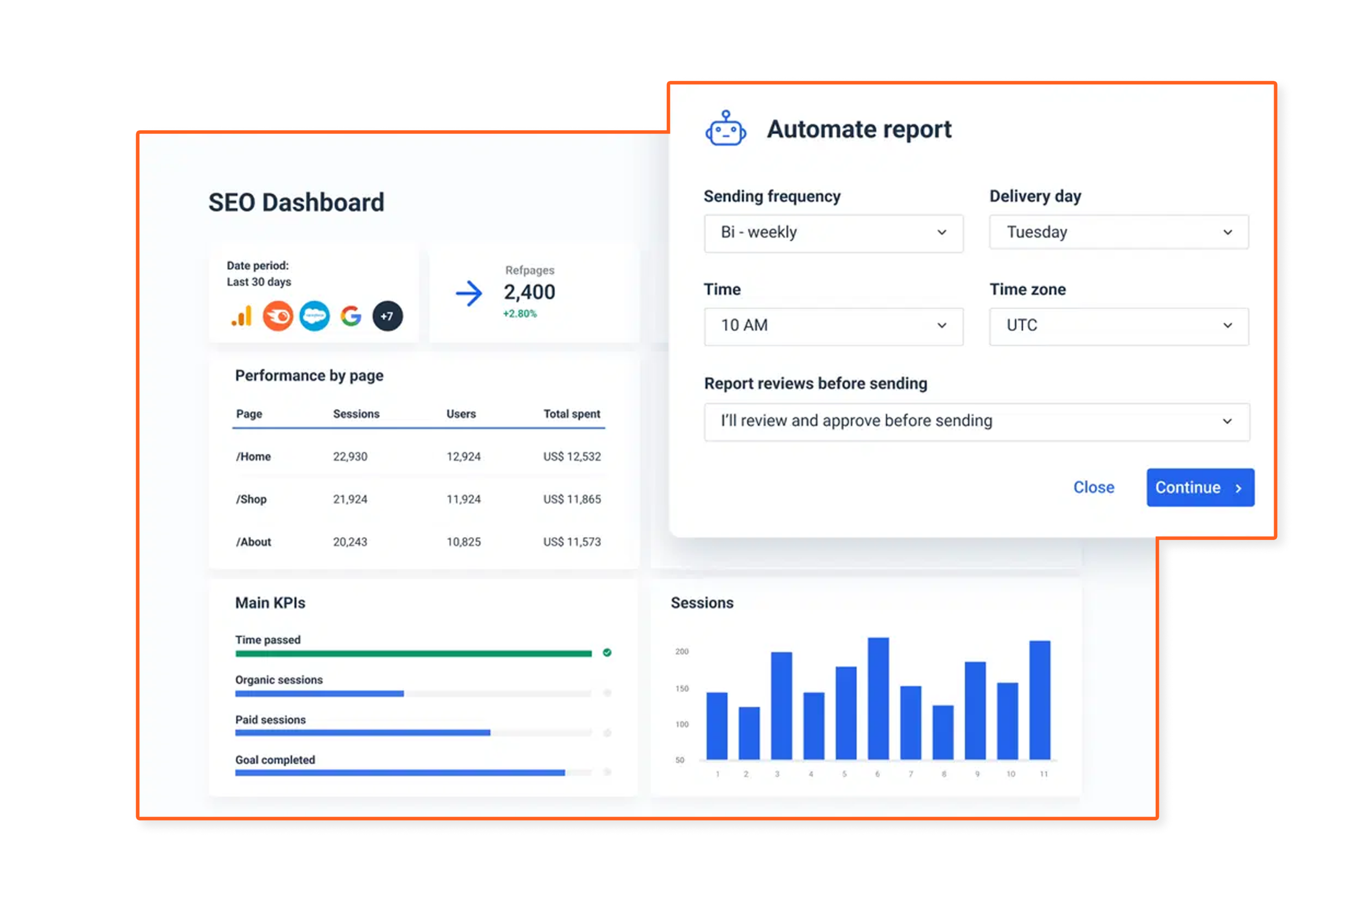Click the blue arrow next to Refpages
1368x912 pixels.
coord(469,294)
